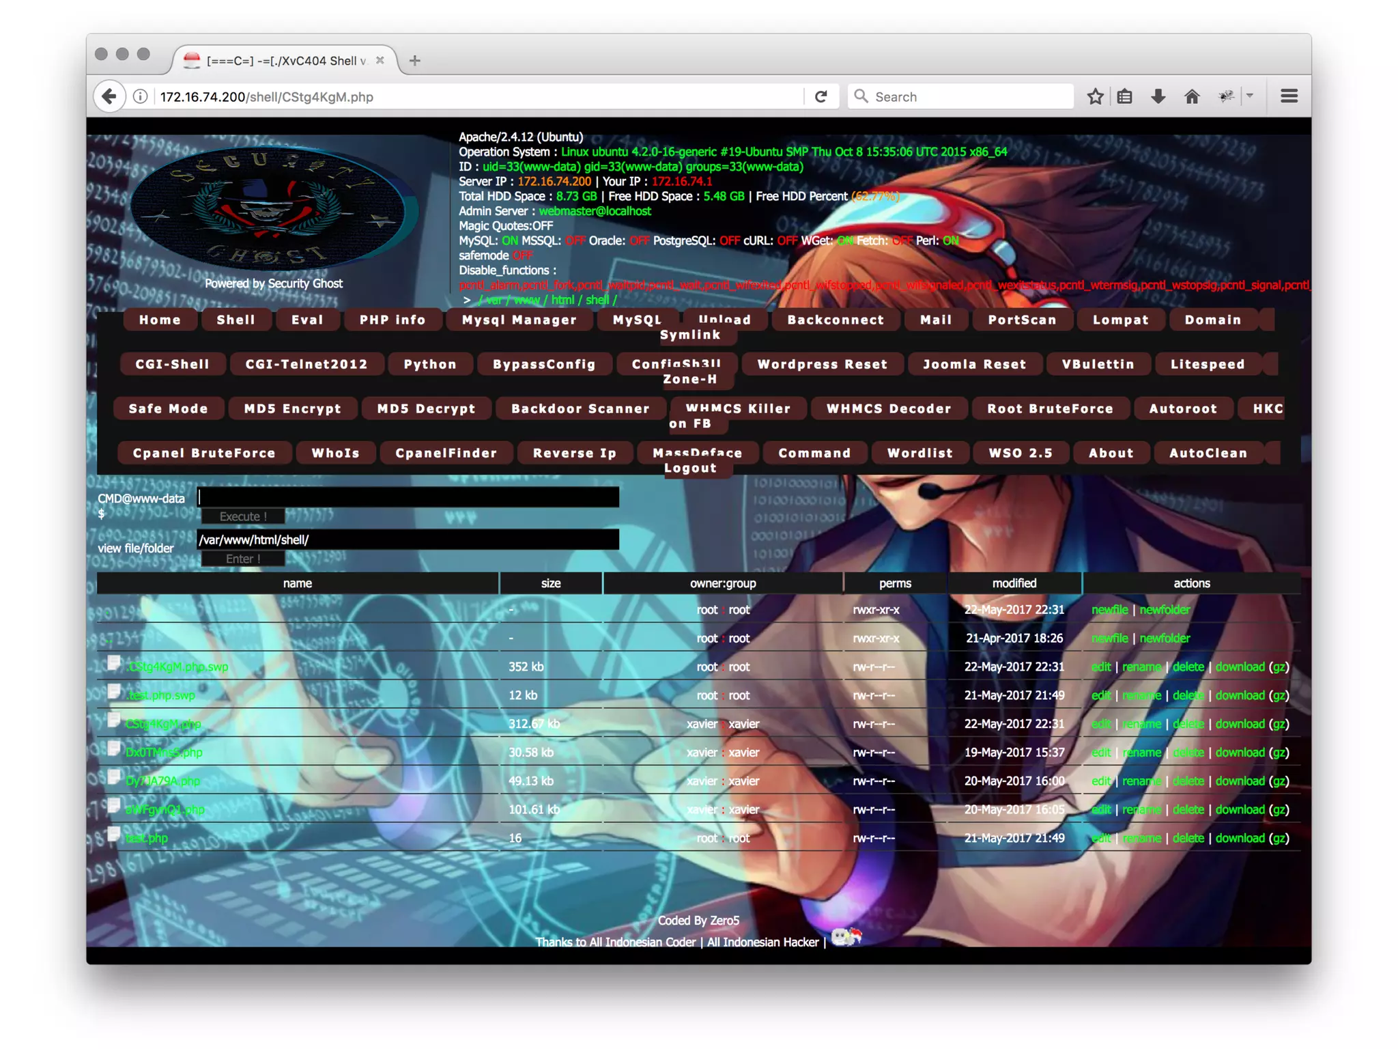
Task: Click the CMD command input field
Action: point(408,497)
